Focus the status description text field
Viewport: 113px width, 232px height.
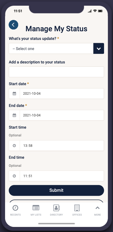(56, 72)
